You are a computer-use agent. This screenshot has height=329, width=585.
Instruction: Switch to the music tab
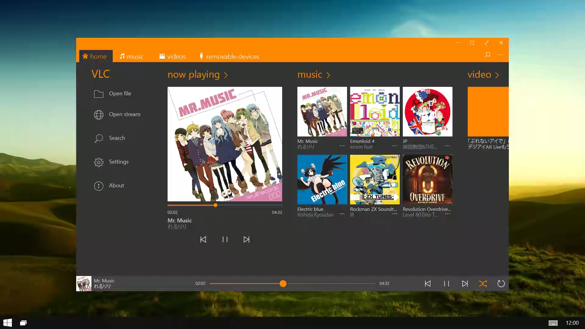click(131, 56)
